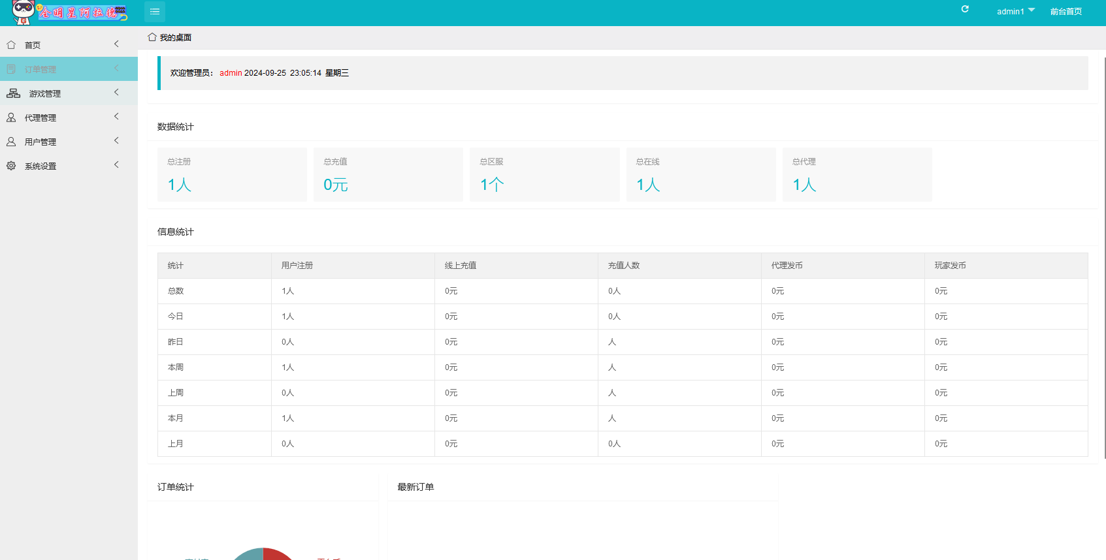Expand 系统设置 chevron arrow

[116, 165]
